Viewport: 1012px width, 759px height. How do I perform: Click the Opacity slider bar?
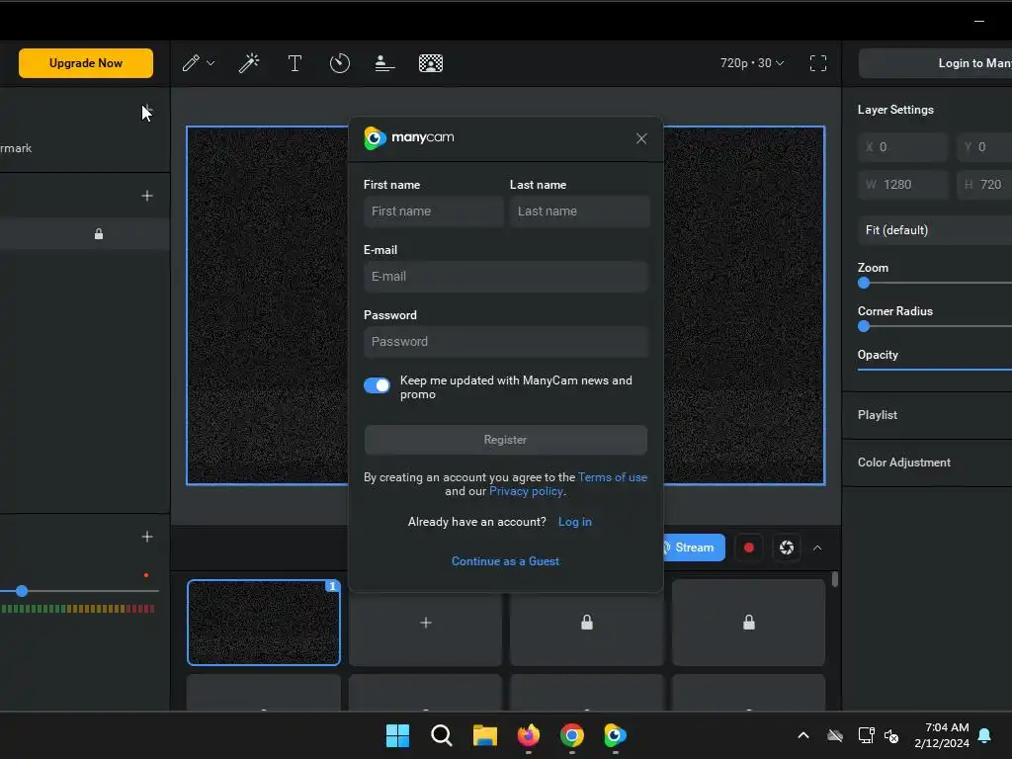tap(935, 370)
